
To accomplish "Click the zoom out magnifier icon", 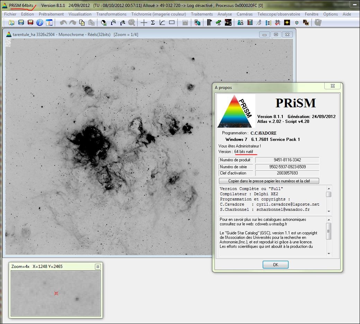I will (x=113, y=22).
